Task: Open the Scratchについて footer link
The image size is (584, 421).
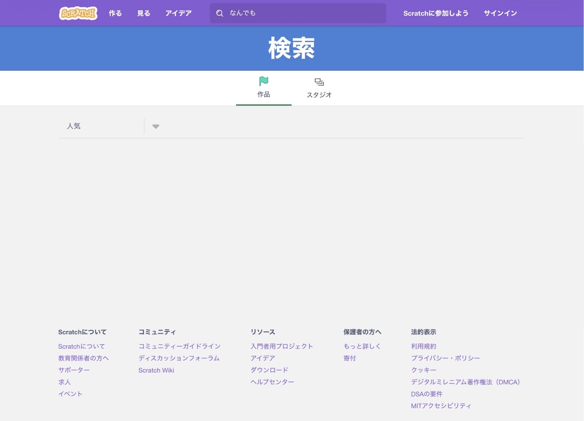Action: pyautogui.click(x=82, y=346)
